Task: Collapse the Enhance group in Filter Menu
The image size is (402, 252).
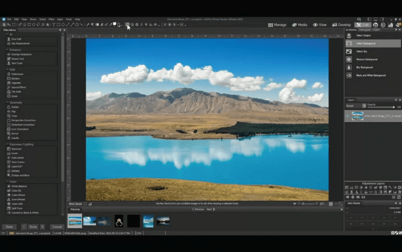Action: 7,50
